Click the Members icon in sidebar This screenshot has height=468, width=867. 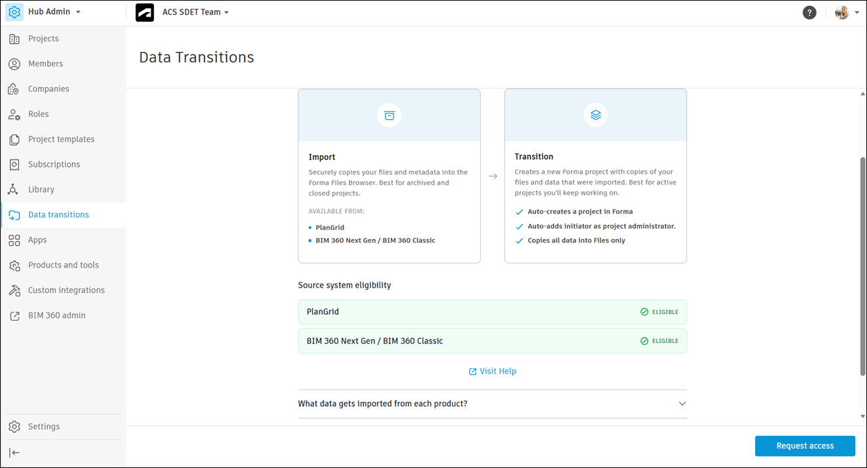point(14,64)
